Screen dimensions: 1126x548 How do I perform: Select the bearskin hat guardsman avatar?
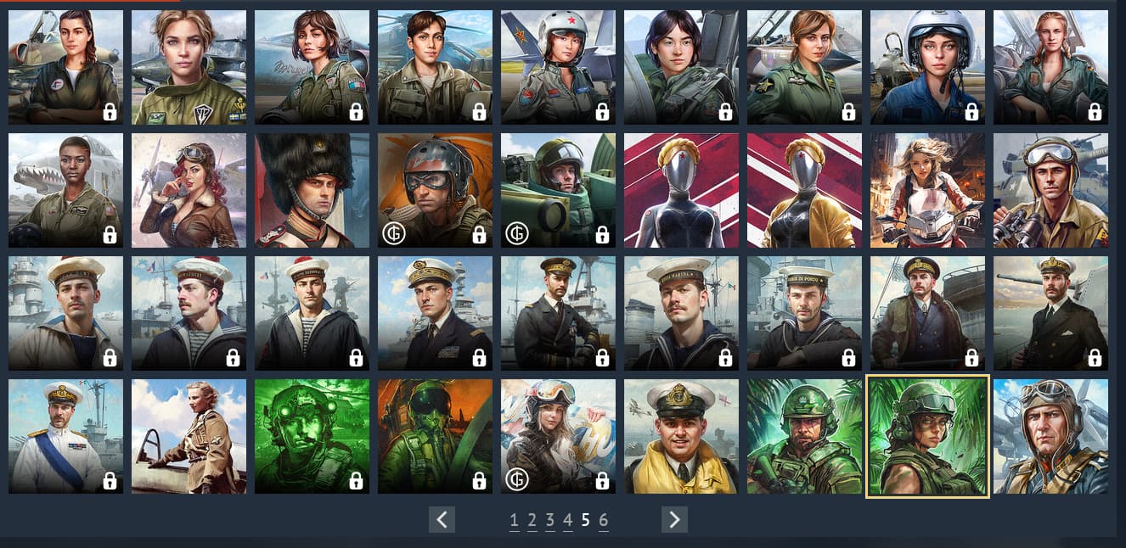click(312, 190)
